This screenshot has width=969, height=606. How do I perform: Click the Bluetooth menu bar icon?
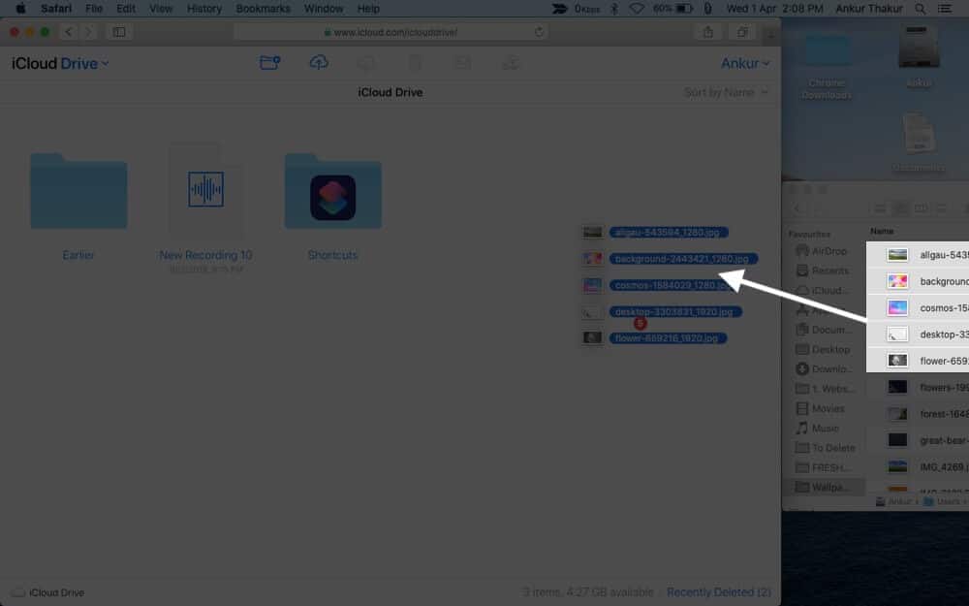coord(614,9)
